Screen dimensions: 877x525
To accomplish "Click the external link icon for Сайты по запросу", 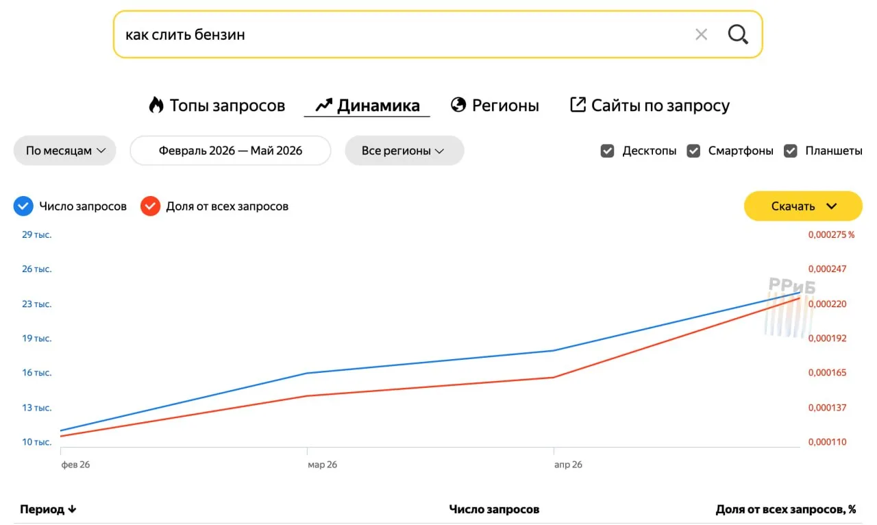I will 578,105.
